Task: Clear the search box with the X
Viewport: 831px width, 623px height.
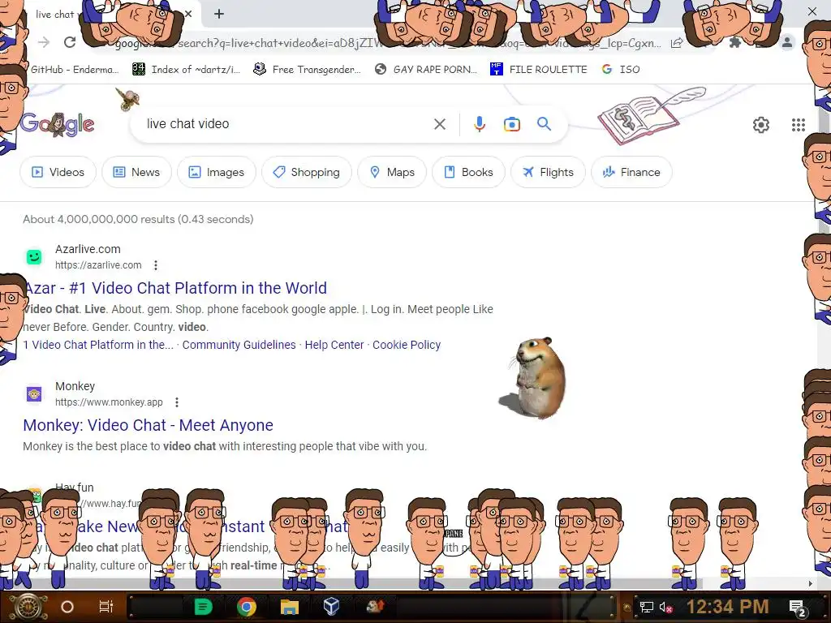Action: (x=439, y=124)
